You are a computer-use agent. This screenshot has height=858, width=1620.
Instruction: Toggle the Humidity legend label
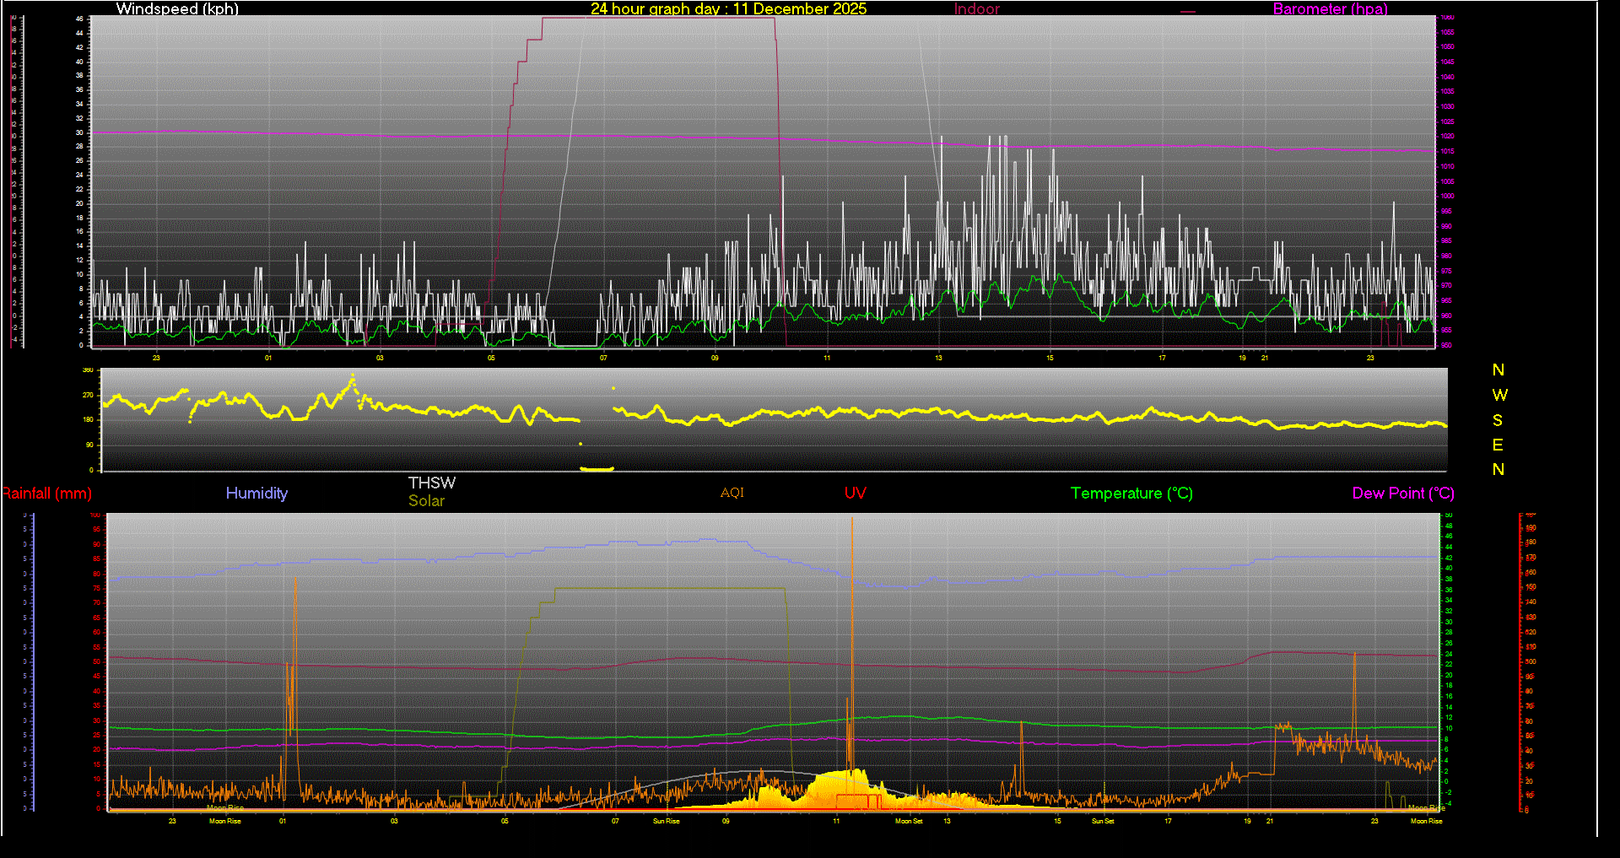click(256, 494)
